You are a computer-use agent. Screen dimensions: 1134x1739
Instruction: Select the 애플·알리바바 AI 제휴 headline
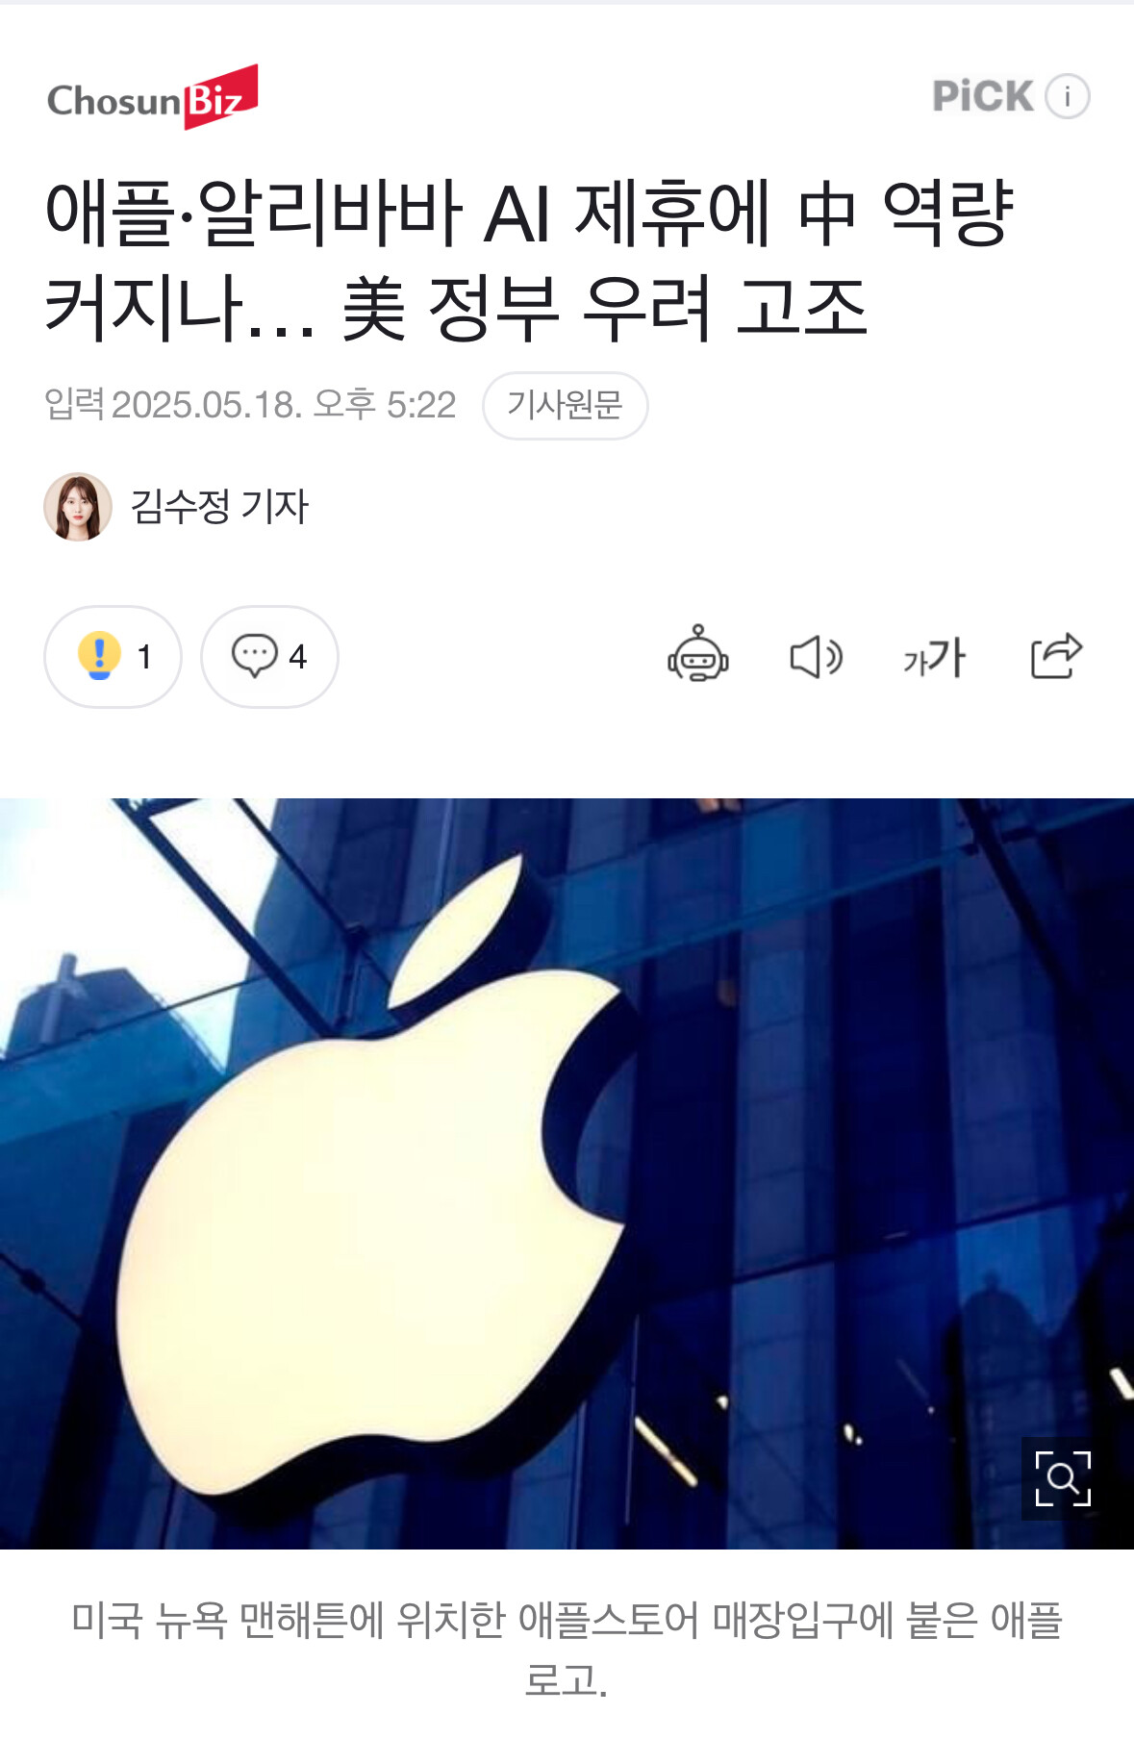529,260
